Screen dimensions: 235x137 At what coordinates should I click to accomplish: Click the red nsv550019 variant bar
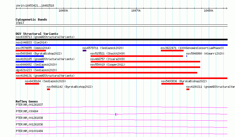[145, 67]
